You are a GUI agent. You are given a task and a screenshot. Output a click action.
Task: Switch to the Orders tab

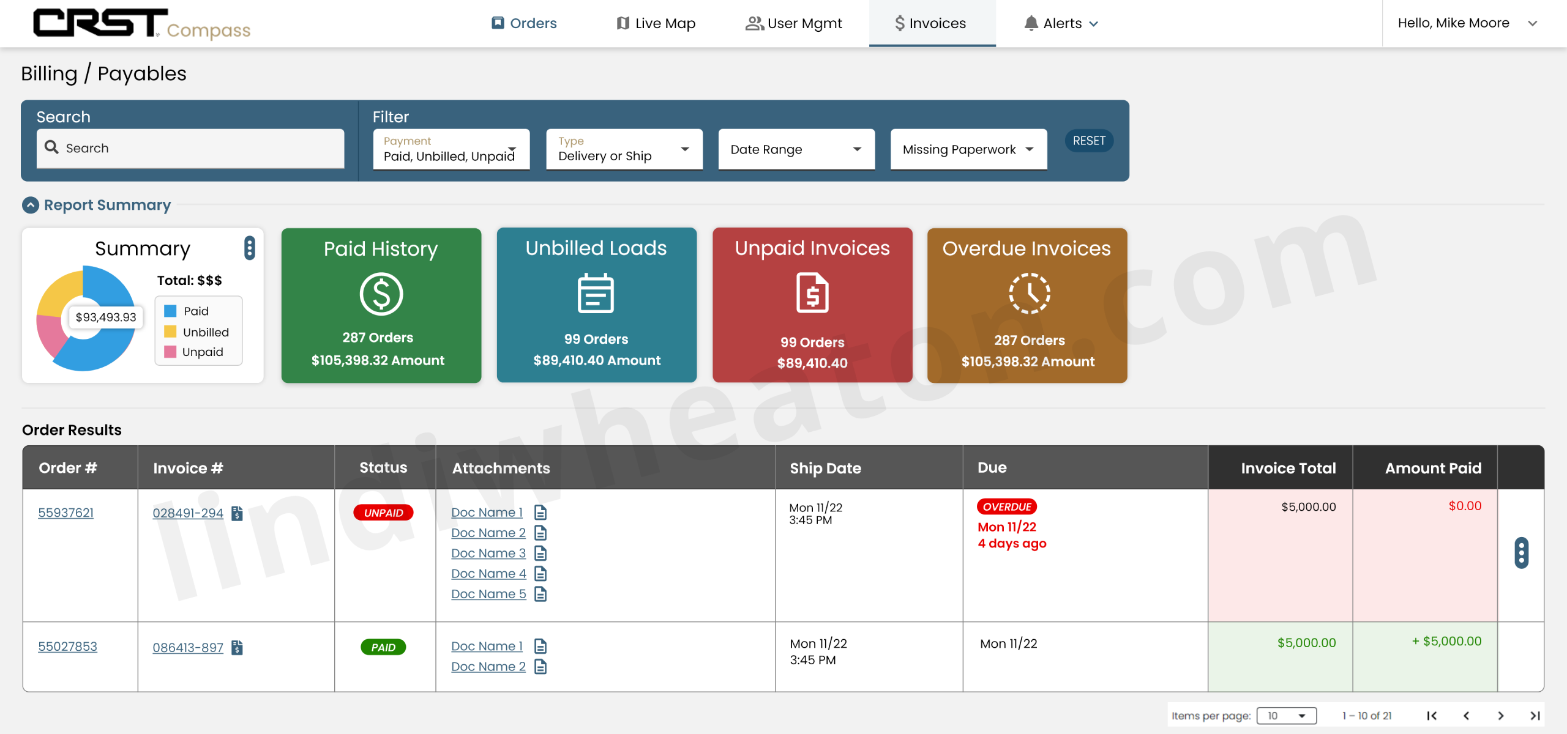523,23
